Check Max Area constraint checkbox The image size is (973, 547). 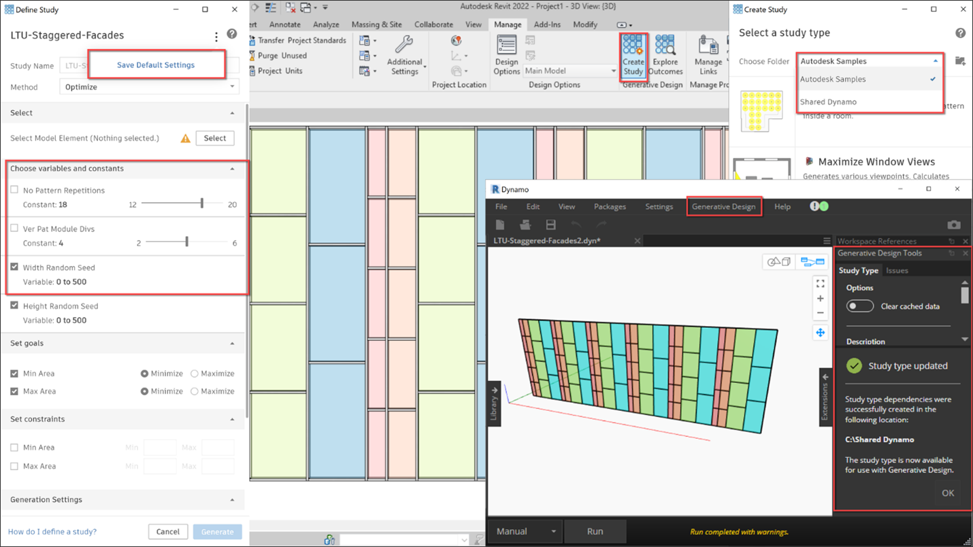coord(14,466)
